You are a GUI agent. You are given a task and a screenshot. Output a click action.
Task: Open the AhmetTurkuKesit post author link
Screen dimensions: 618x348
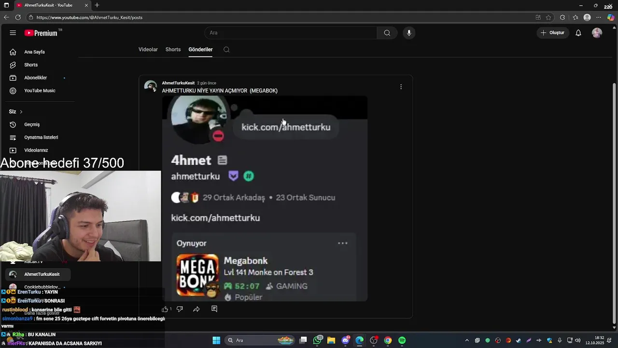pyautogui.click(x=178, y=83)
